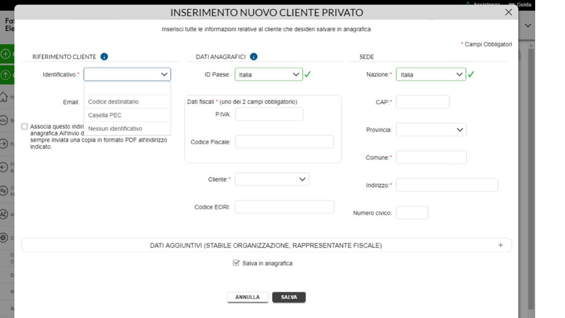The image size is (565, 318).
Task: Enable the Associa questo indirizzo checkbox
Action: pyautogui.click(x=24, y=126)
